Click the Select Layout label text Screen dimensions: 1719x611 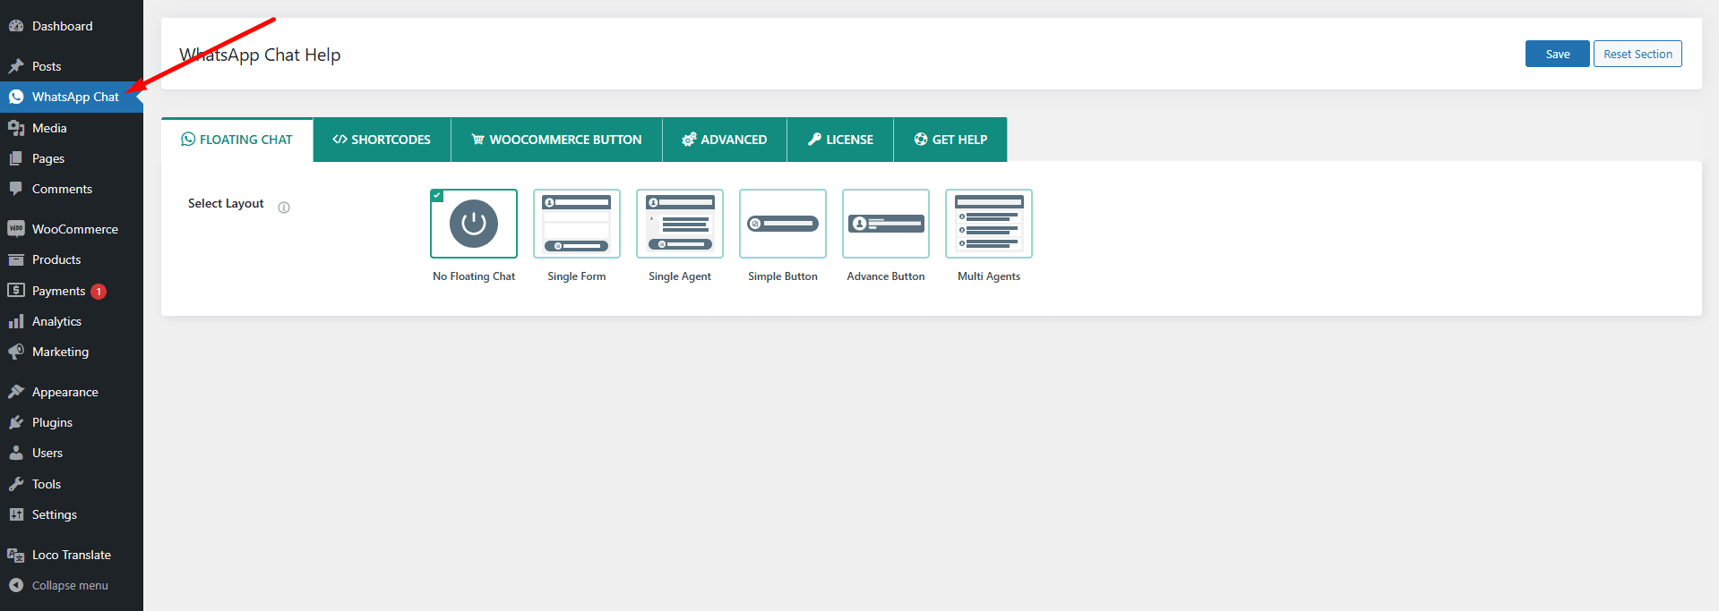point(226,203)
